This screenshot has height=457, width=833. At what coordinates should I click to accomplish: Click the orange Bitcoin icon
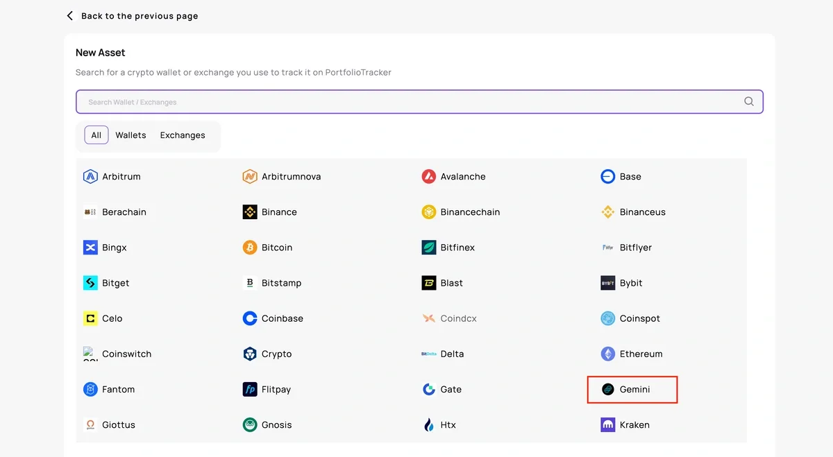point(250,248)
